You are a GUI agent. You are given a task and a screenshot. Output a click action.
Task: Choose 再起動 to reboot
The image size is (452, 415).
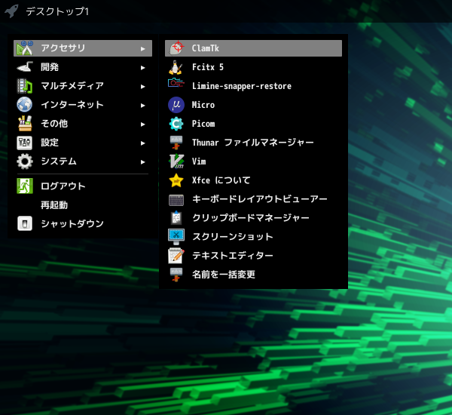(x=83, y=204)
